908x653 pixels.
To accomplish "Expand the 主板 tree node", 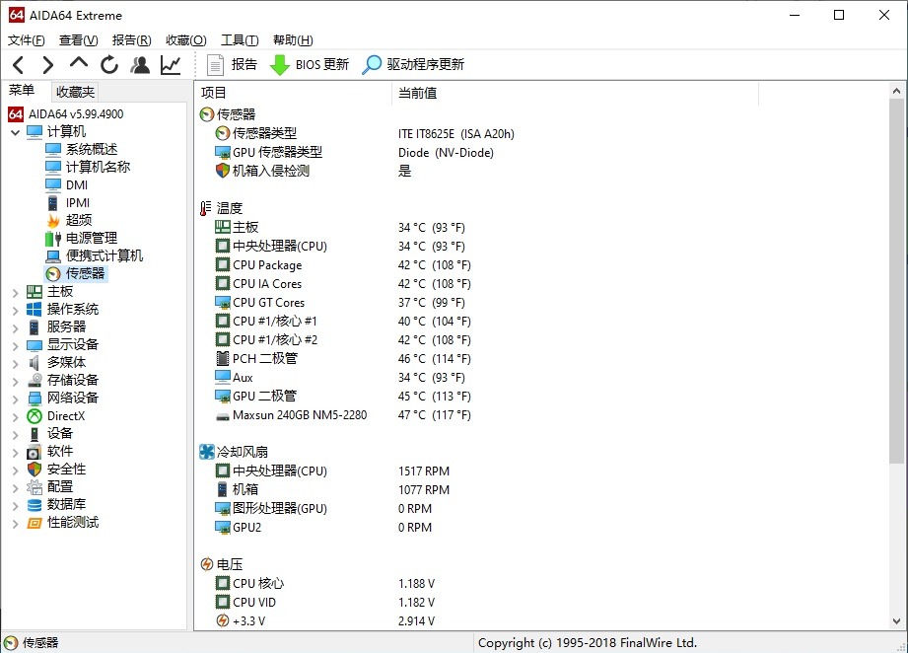I will click(x=16, y=293).
